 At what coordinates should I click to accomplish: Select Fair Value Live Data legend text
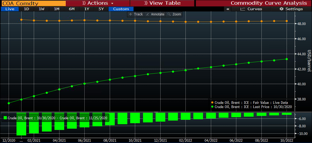tap(251, 103)
